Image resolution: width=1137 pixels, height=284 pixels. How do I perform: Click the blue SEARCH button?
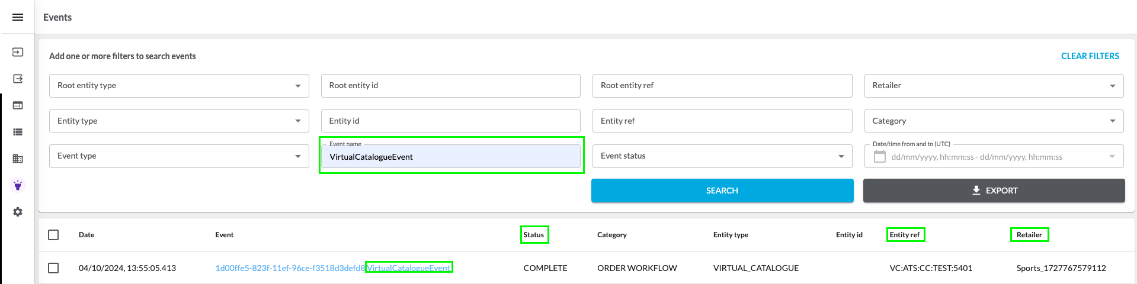point(722,191)
